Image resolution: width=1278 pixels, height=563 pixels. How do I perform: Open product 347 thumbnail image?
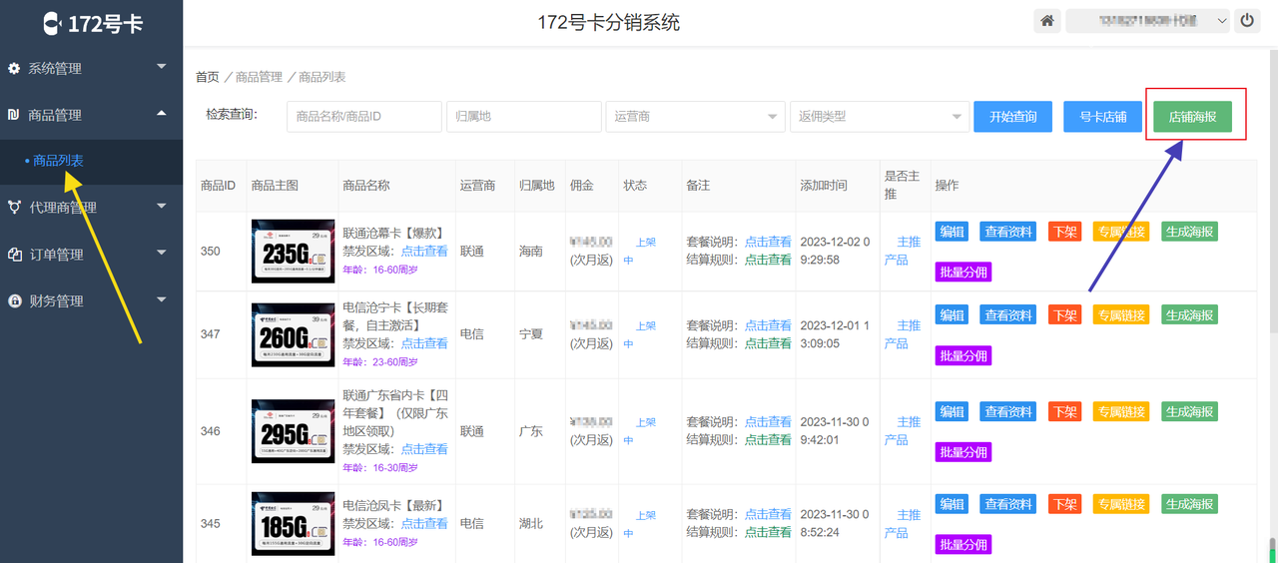pos(293,334)
